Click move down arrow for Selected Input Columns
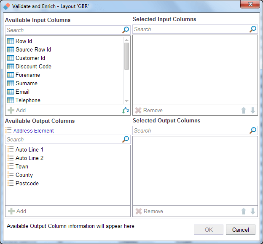The image size is (263, 244). (x=253, y=110)
